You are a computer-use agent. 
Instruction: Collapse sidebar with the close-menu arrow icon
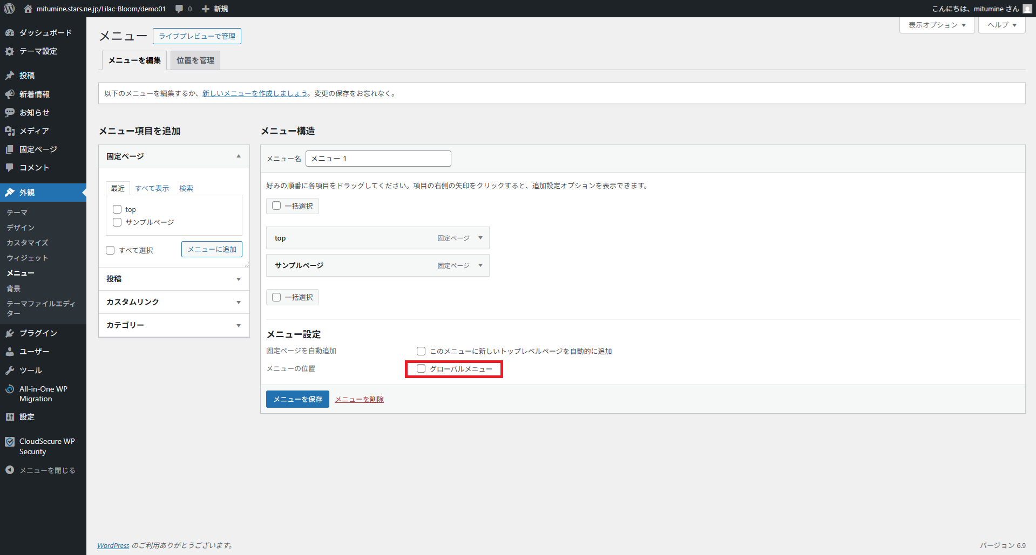tap(10, 470)
